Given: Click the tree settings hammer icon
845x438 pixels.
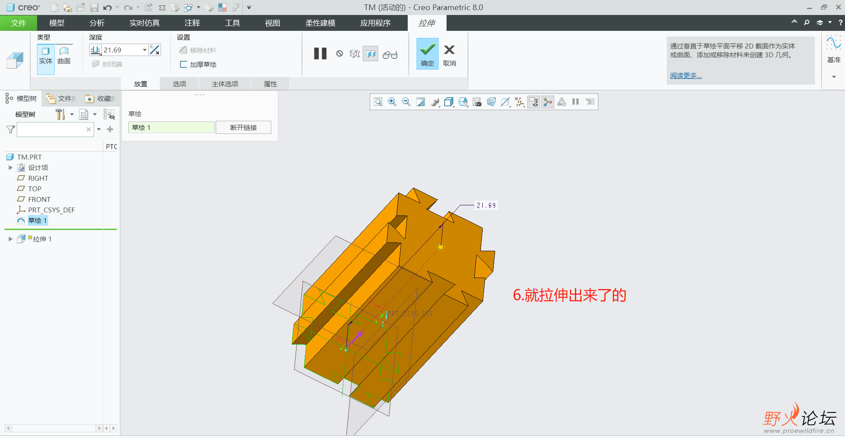Looking at the screenshot, I should tap(60, 115).
